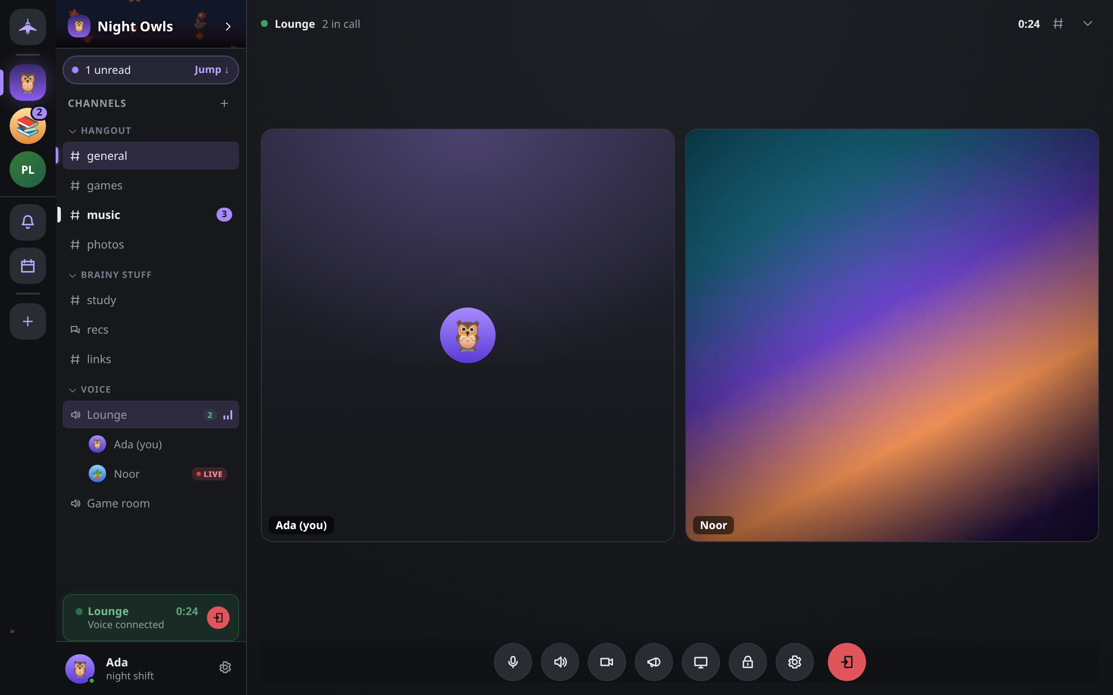Viewport: 1113px width, 695px height.
Task: Lock the call with padlock button
Action: coord(747,662)
